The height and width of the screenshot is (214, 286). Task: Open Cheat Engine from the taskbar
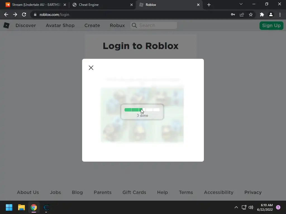pos(46,207)
